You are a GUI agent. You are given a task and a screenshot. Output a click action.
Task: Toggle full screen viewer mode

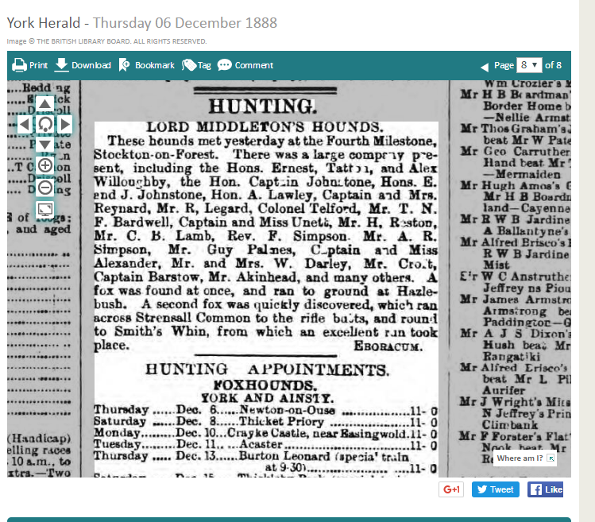click(45, 210)
